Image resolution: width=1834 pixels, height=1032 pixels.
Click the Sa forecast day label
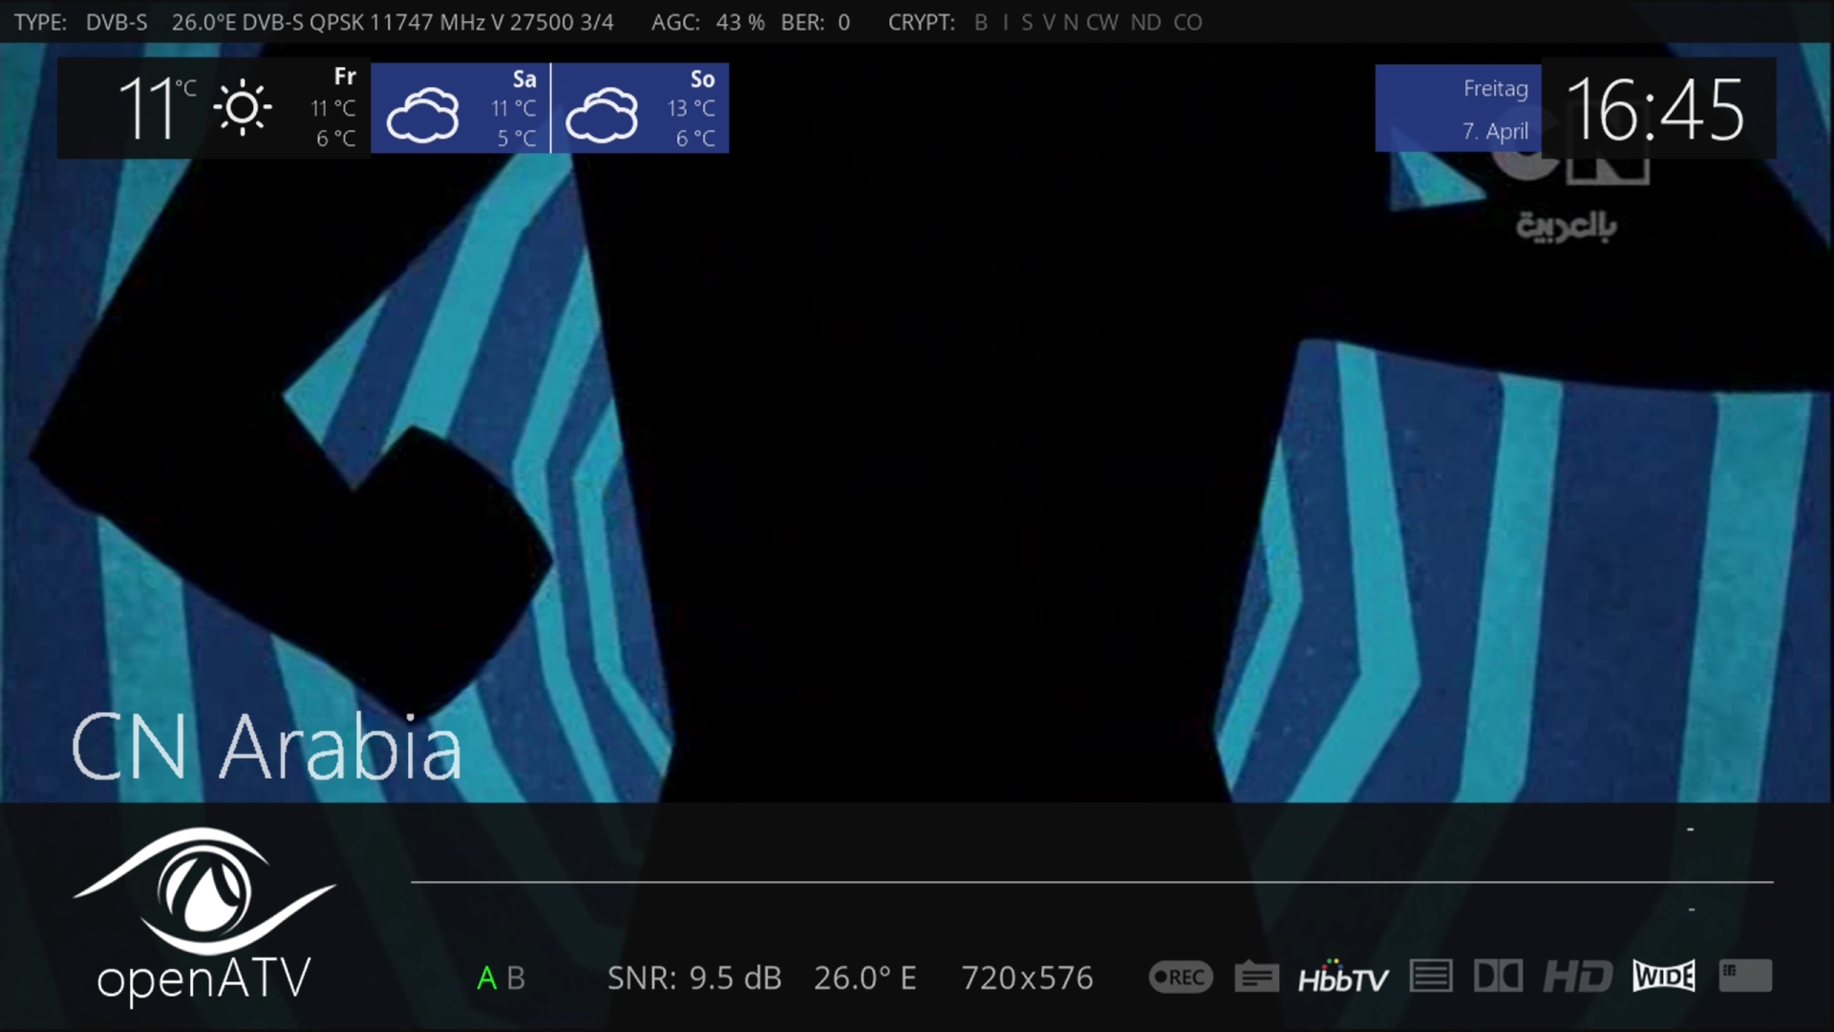pos(524,79)
